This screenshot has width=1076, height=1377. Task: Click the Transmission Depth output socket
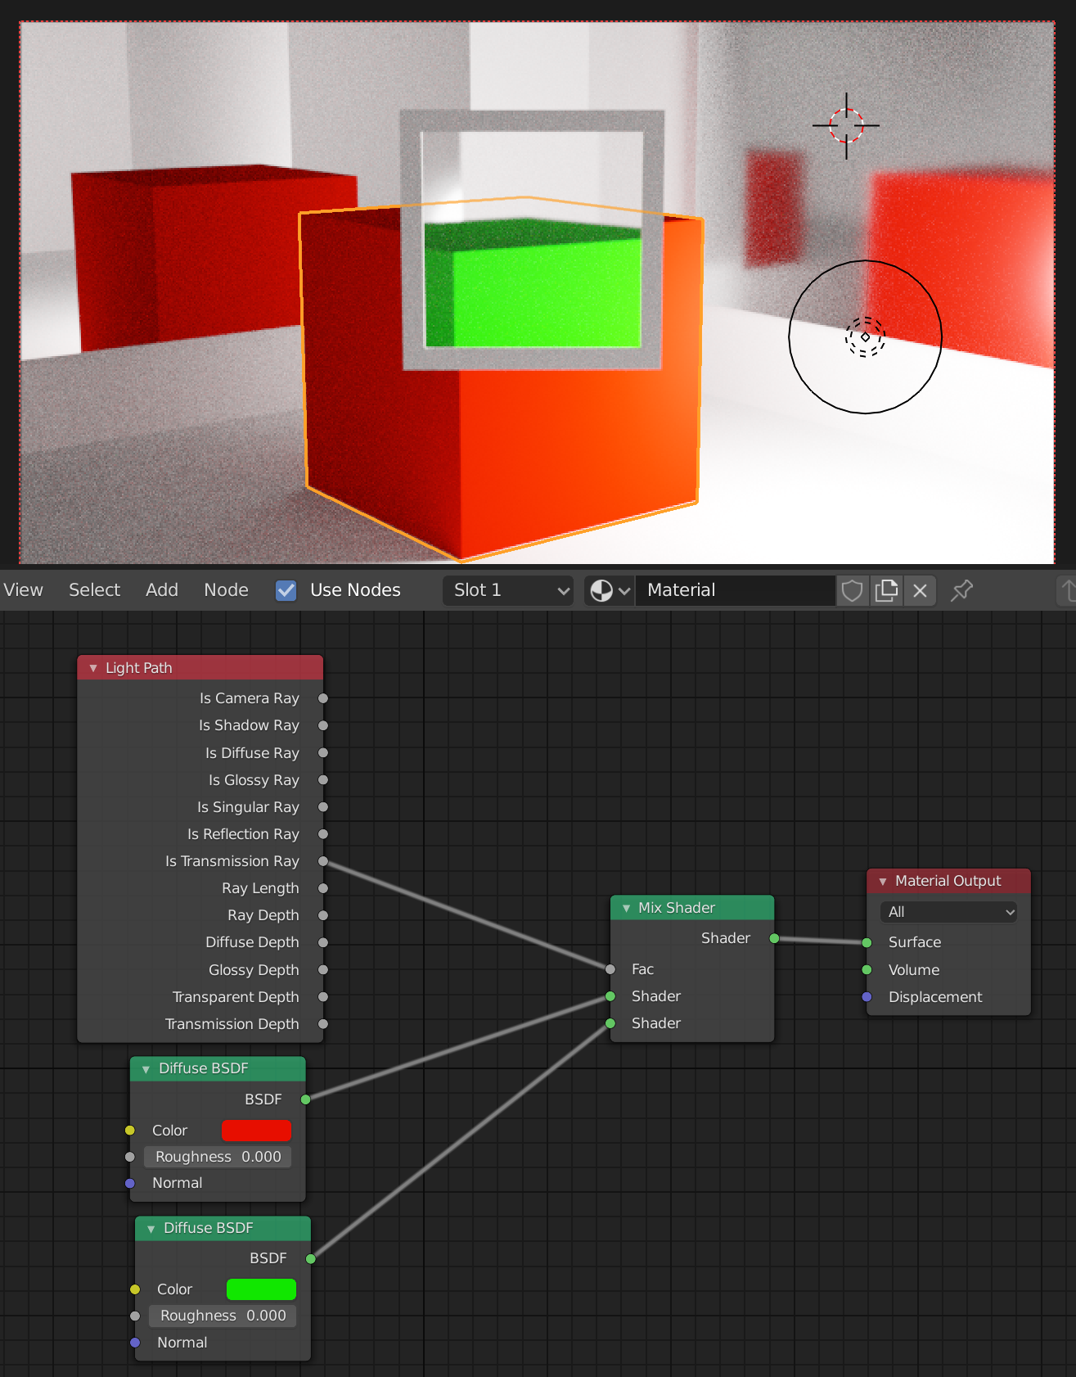323,1024
